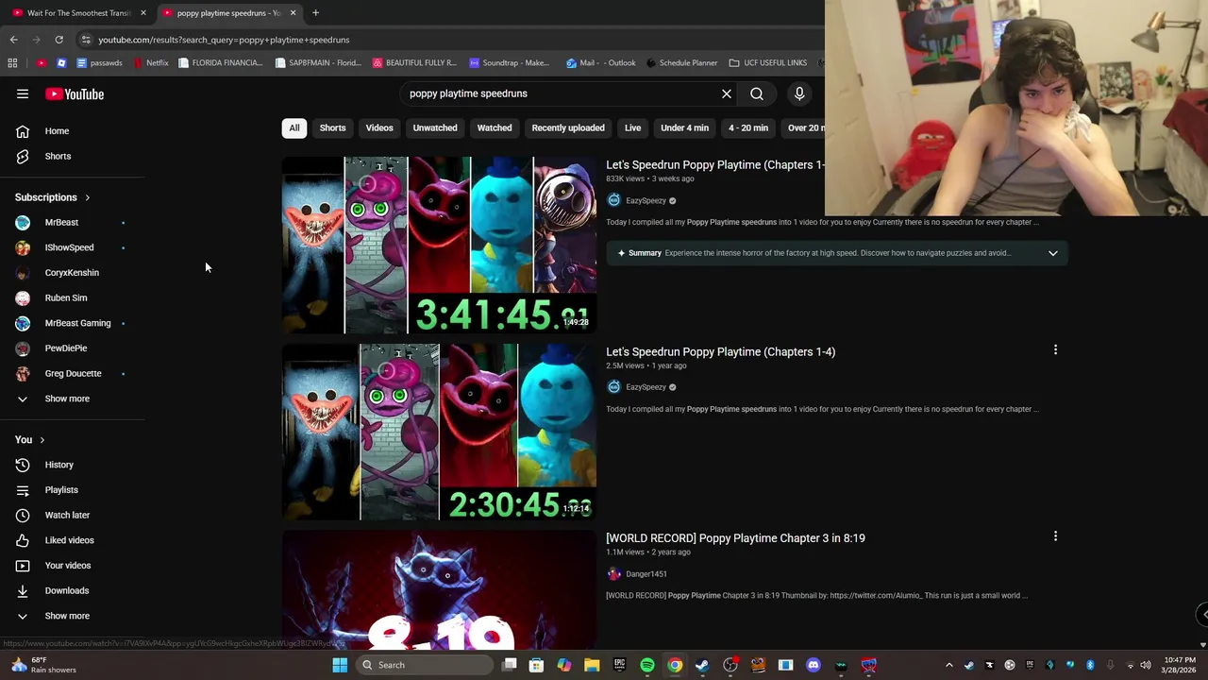Open the CoryxKenshin channel subscription
This screenshot has width=1208, height=680.
[72, 273]
